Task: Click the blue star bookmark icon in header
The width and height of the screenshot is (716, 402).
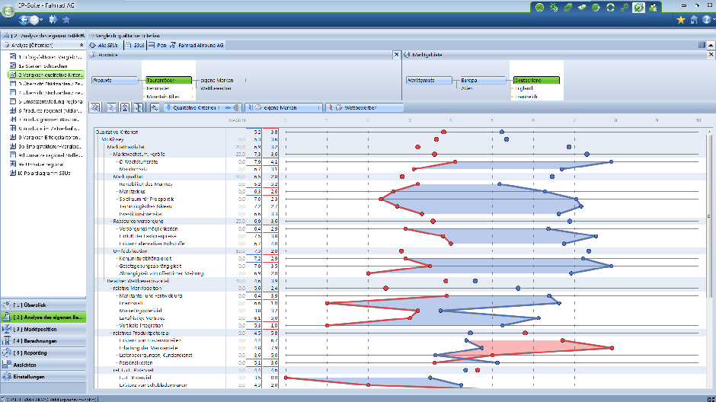Action: 66,20
